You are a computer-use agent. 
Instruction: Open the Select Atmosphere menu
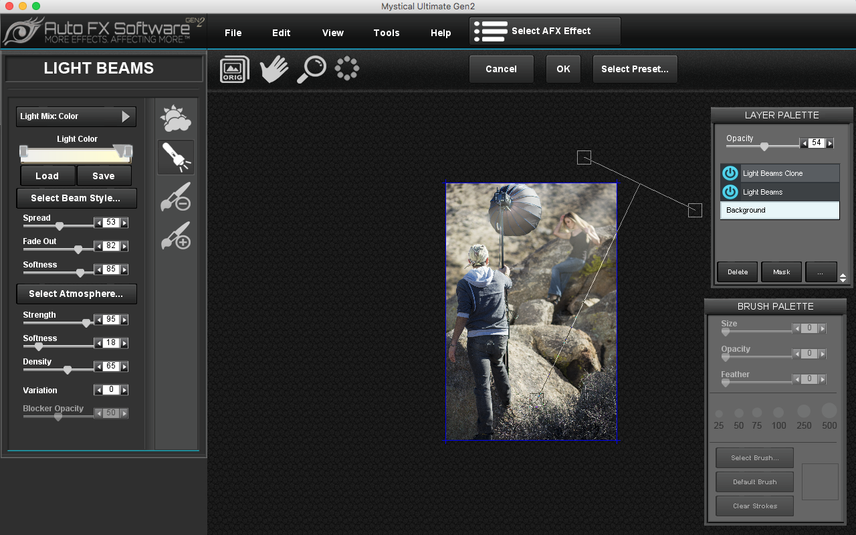coord(76,294)
